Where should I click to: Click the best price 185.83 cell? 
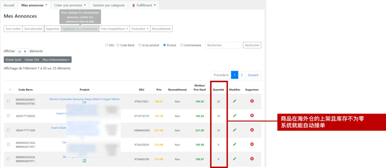point(200,116)
